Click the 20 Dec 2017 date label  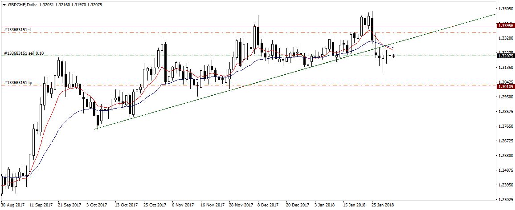pyautogui.click(x=298, y=205)
